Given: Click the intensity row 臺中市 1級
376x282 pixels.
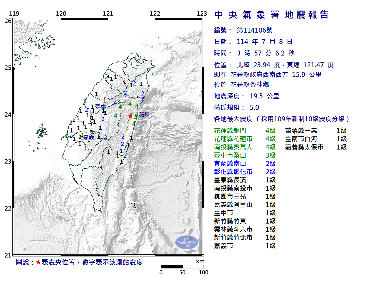Looking at the screenshot, I should (x=245, y=213).
